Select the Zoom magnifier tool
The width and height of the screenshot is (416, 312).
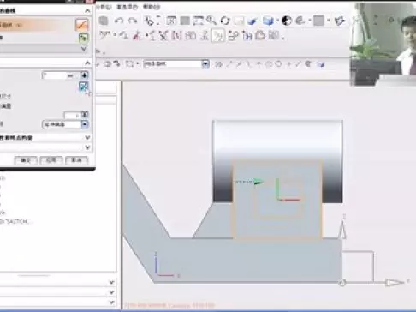point(211,21)
